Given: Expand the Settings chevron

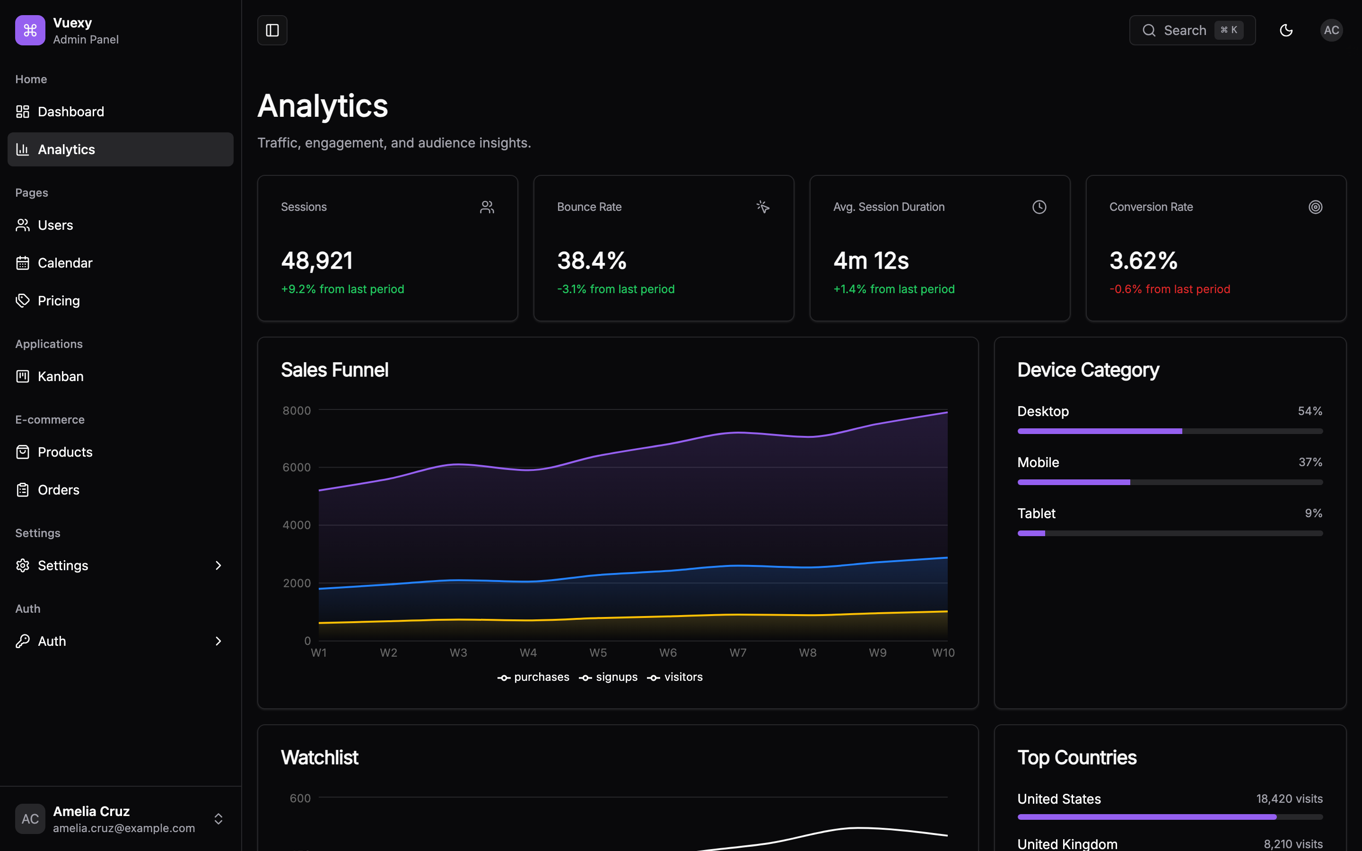Looking at the screenshot, I should (x=218, y=565).
